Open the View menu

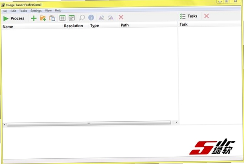tap(48, 11)
